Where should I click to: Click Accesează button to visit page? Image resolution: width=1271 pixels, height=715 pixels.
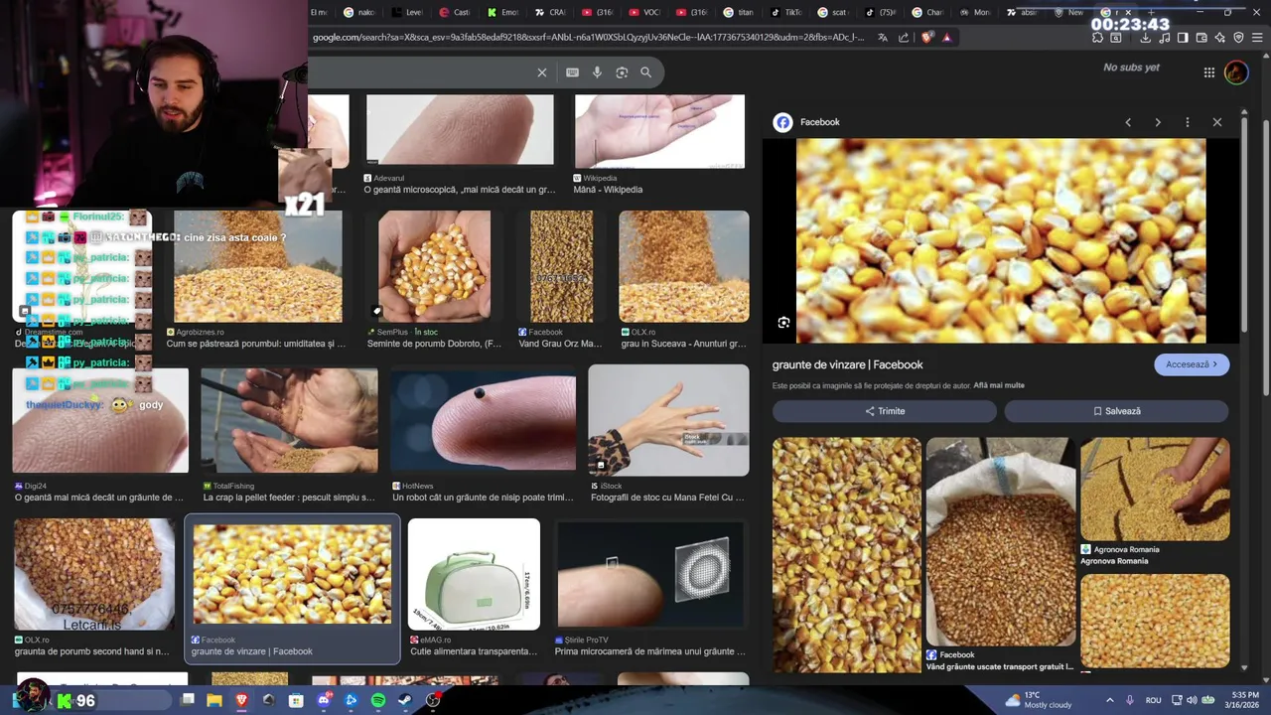(x=1192, y=364)
